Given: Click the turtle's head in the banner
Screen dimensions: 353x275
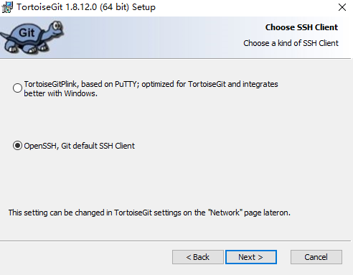Looking at the screenshot, I should tap(56, 28).
